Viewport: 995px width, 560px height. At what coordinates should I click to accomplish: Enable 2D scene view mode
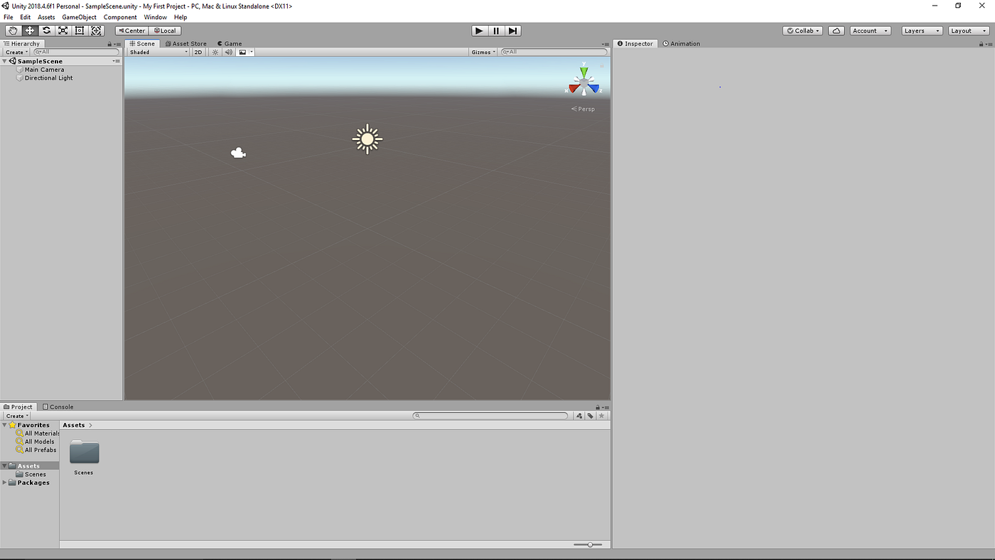(198, 51)
